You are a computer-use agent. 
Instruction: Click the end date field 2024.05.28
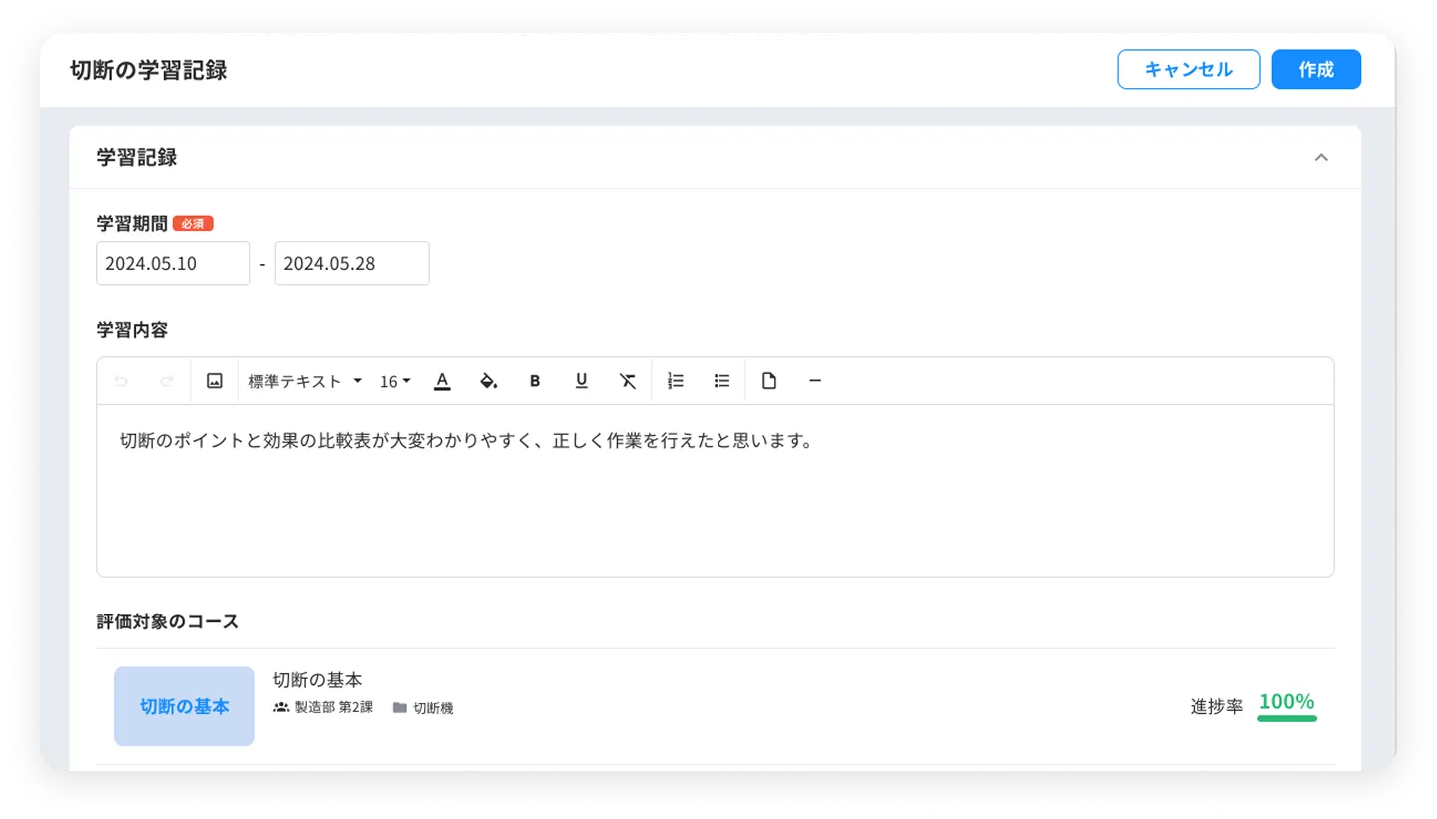pos(352,263)
